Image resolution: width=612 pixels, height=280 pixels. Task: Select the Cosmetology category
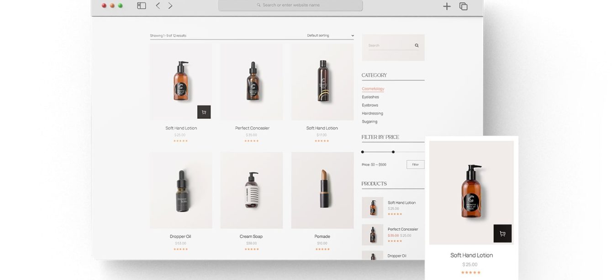[373, 89]
